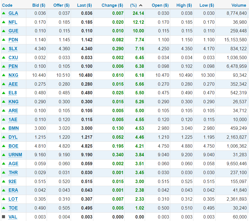249x221 pixels.
Task: Sort table by High ($) header
Action: click(184, 5)
